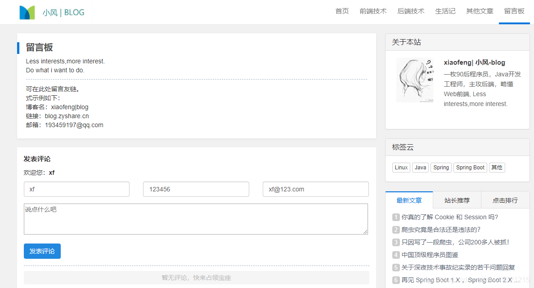Image resolution: width=534 pixels, height=288 pixels.
Task: Switch to the 点击排行 tab
Action: (505, 200)
